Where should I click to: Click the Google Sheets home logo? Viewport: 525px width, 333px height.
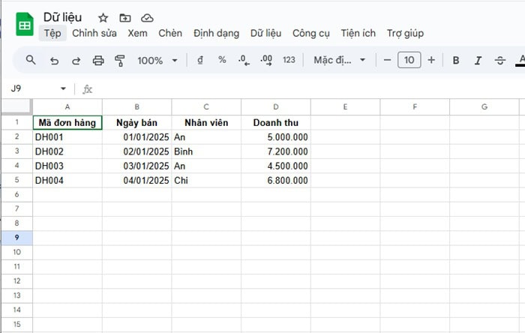(25, 25)
